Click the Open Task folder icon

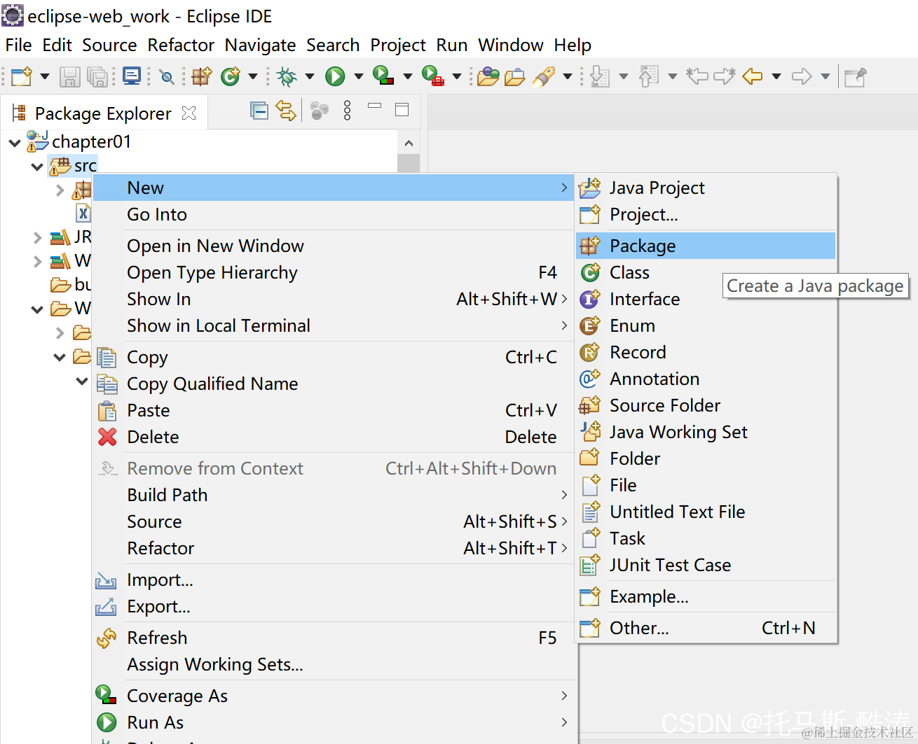[515, 76]
